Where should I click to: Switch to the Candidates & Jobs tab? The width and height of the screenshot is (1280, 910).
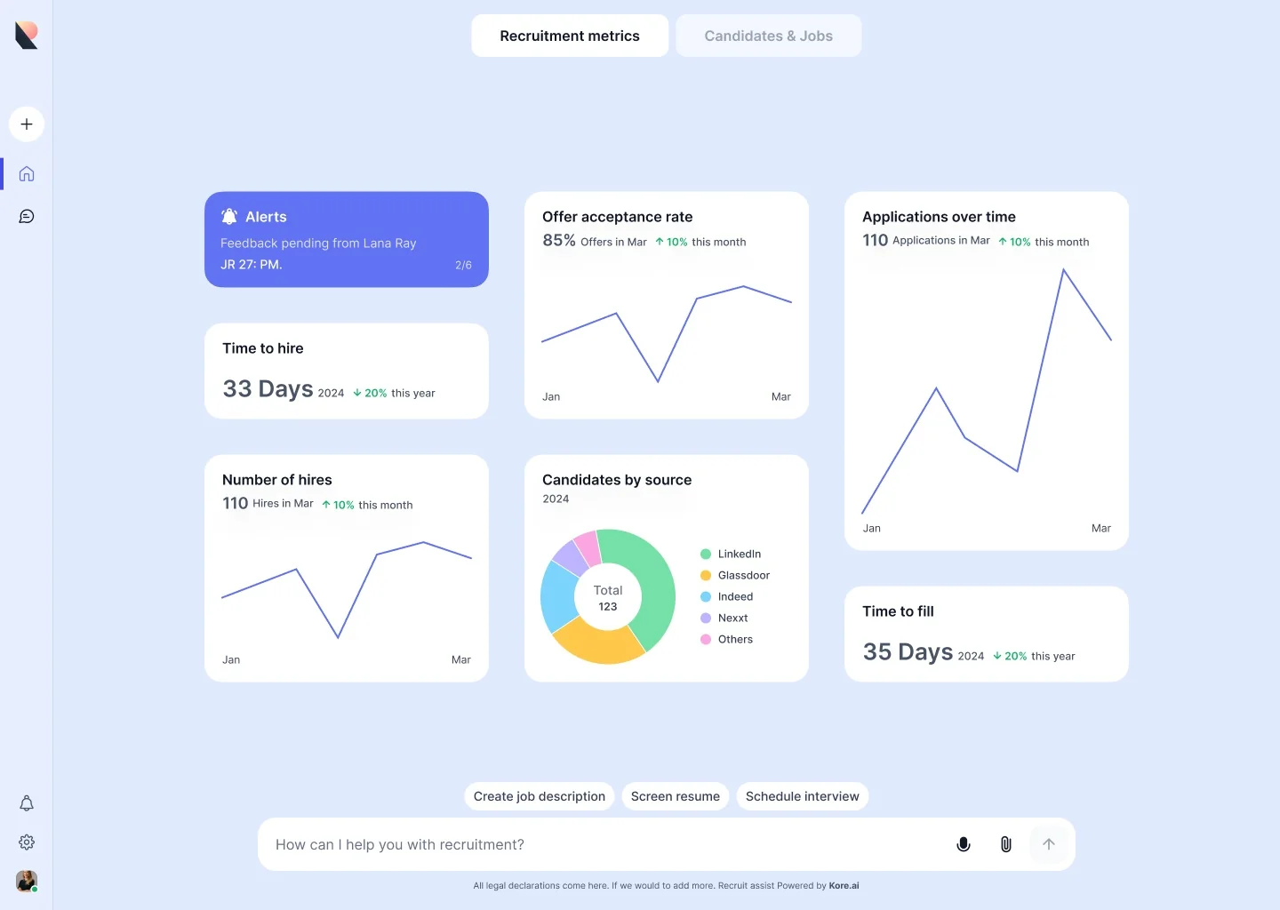[x=768, y=36]
